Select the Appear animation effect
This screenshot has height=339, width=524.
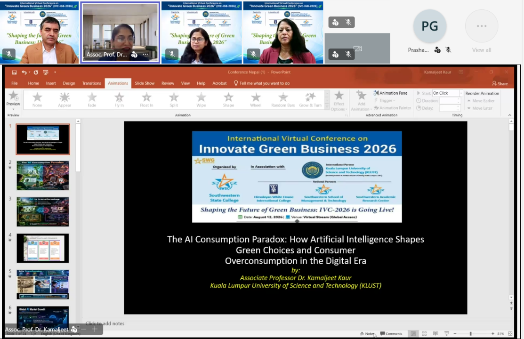pyautogui.click(x=64, y=99)
